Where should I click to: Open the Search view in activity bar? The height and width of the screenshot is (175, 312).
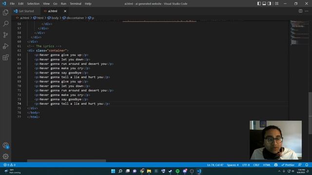click(5, 24)
